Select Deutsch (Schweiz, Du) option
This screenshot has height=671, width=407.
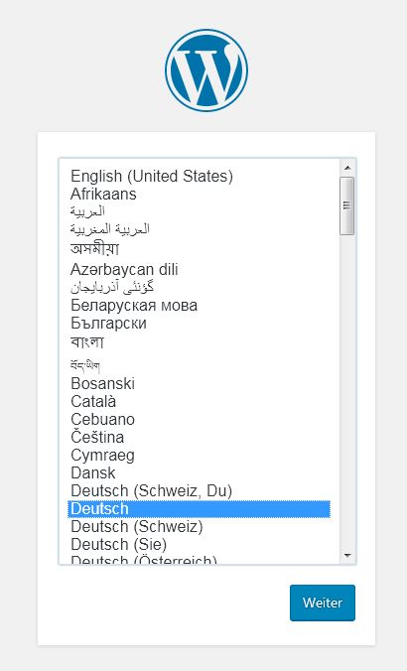(152, 490)
